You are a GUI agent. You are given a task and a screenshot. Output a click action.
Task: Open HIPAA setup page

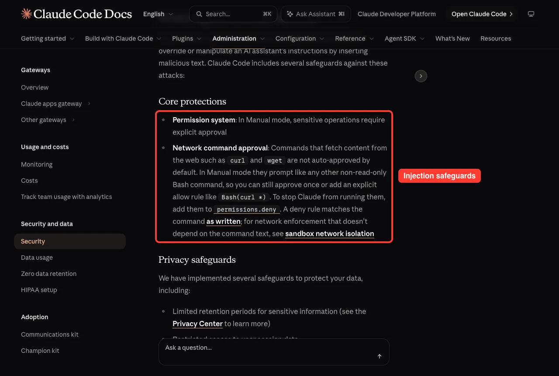[39, 290]
